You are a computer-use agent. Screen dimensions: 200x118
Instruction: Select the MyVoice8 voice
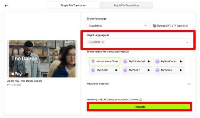(104, 70)
